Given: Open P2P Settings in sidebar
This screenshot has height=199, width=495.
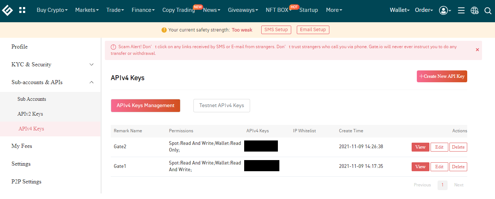Looking at the screenshot, I should coord(26,182).
